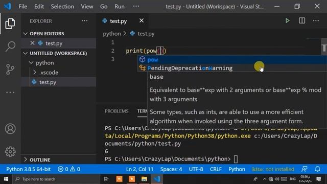The width and height of the screenshot is (327, 184).
Task: Close the test.py editor tab
Action: (x=142, y=20)
